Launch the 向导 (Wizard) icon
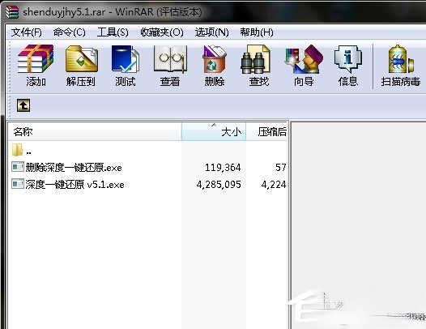The width and height of the screenshot is (426, 329). point(304,59)
